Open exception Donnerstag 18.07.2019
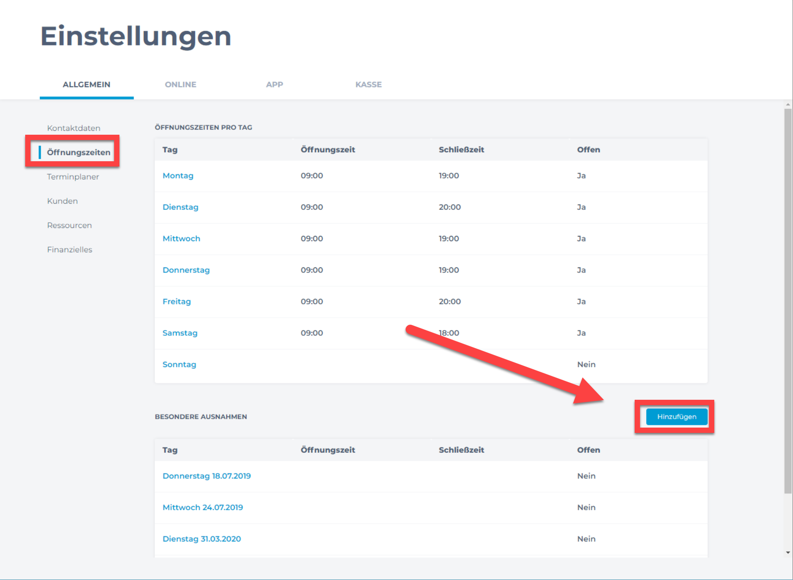 click(x=207, y=476)
